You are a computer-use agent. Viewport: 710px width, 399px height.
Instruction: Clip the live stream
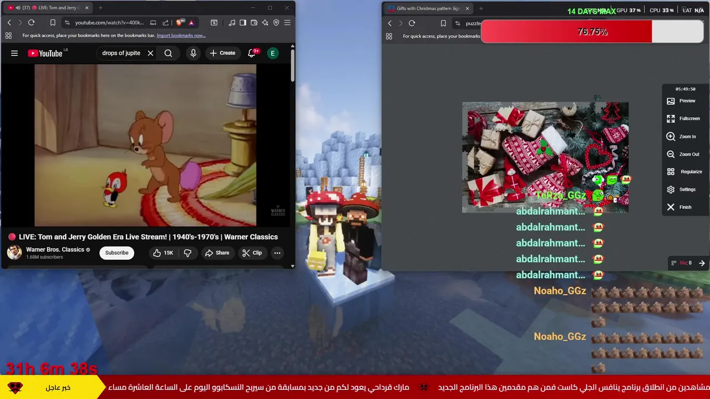point(252,253)
